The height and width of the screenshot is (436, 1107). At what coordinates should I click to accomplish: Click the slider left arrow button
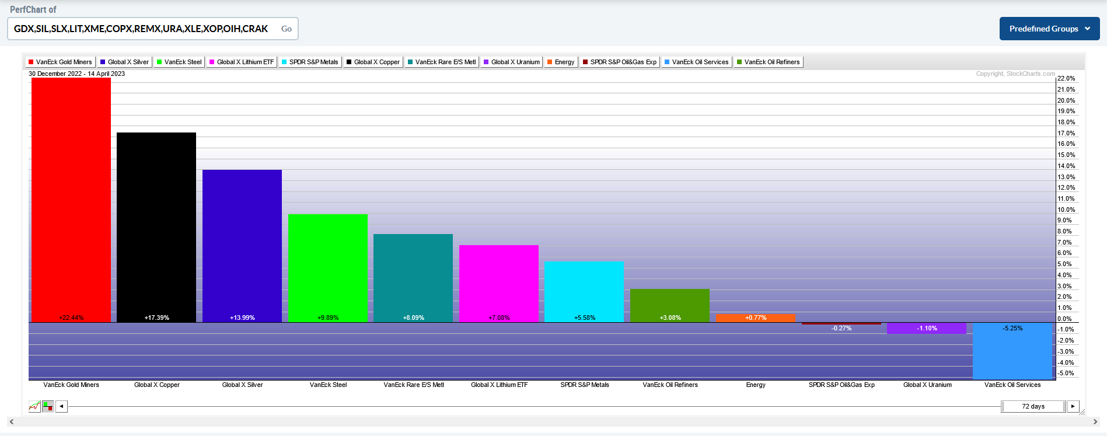coord(61,406)
